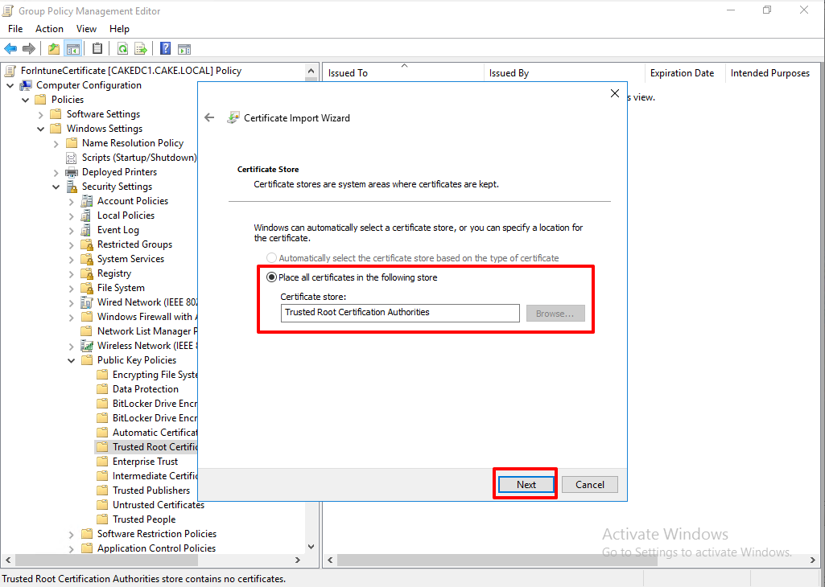The image size is (825, 587).
Task: Click the gray Forward arrow in the toolbar
Action: (29, 49)
